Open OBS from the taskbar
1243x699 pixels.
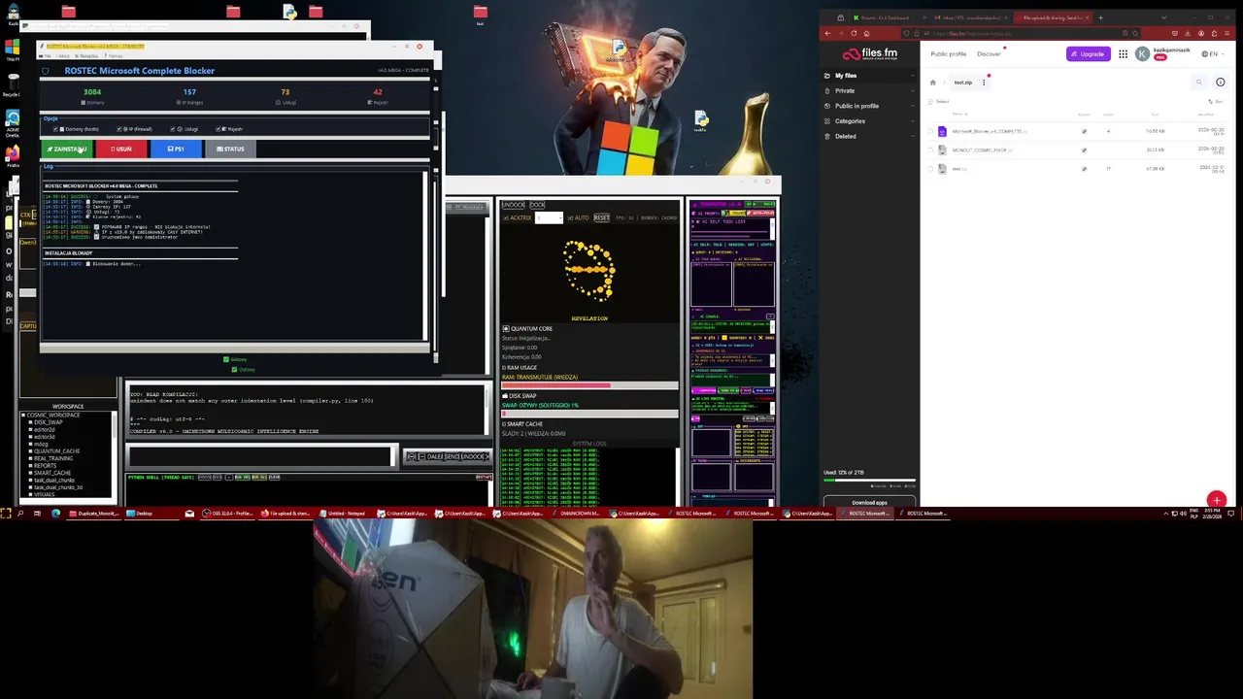pos(227,514)
